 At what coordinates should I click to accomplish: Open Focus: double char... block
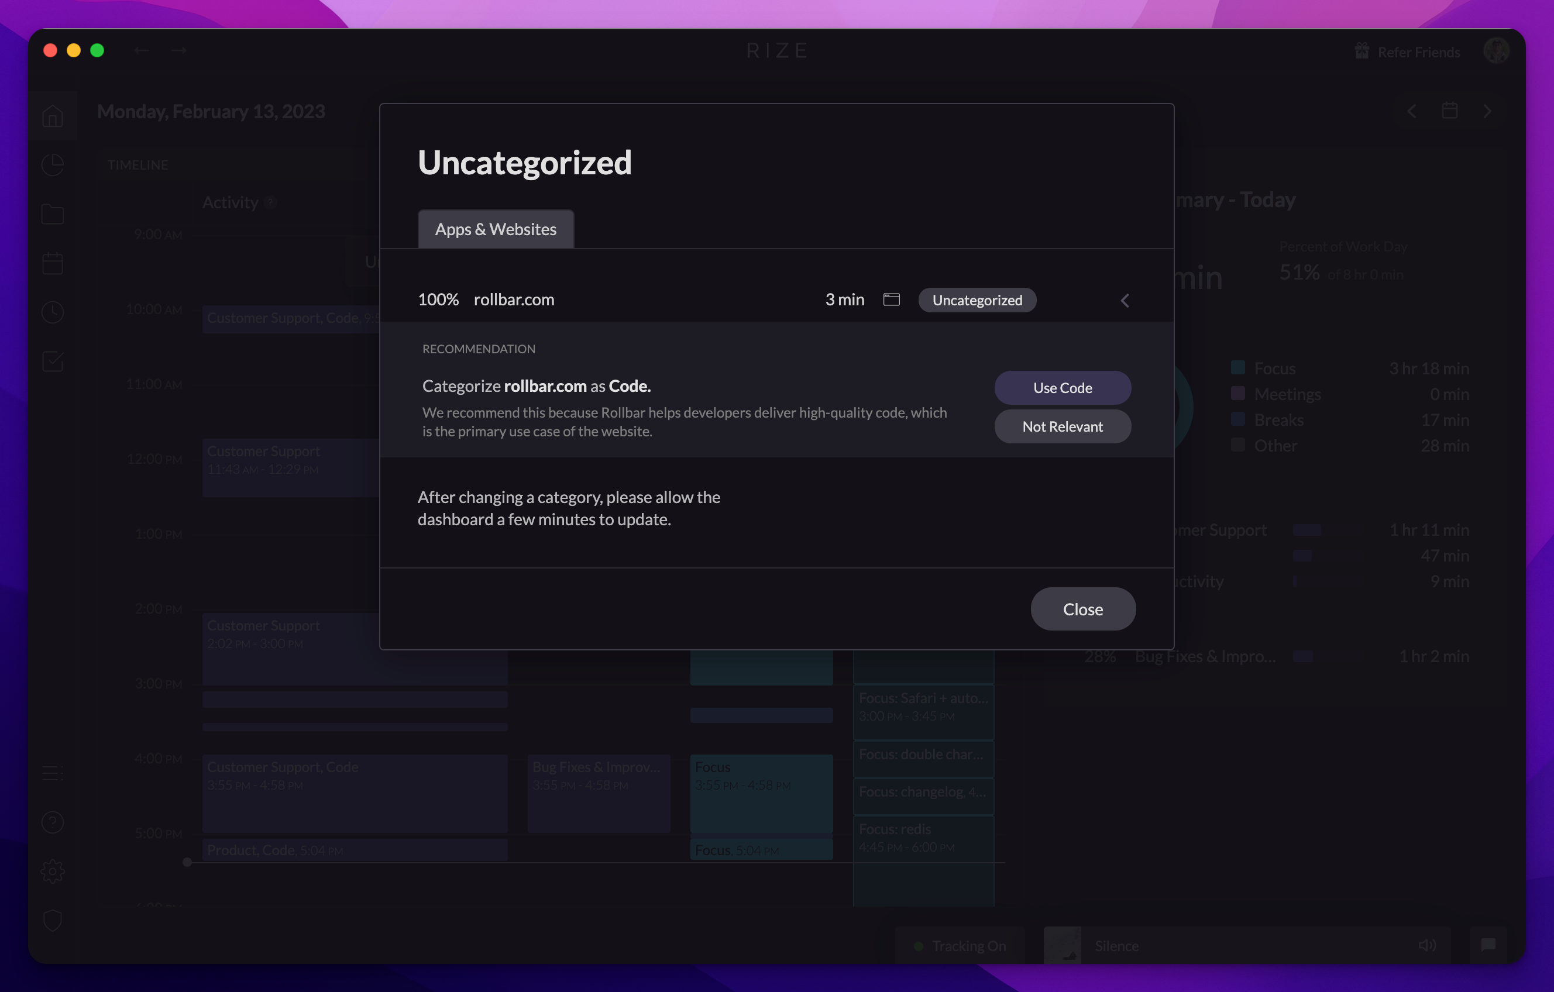[923, 759]
